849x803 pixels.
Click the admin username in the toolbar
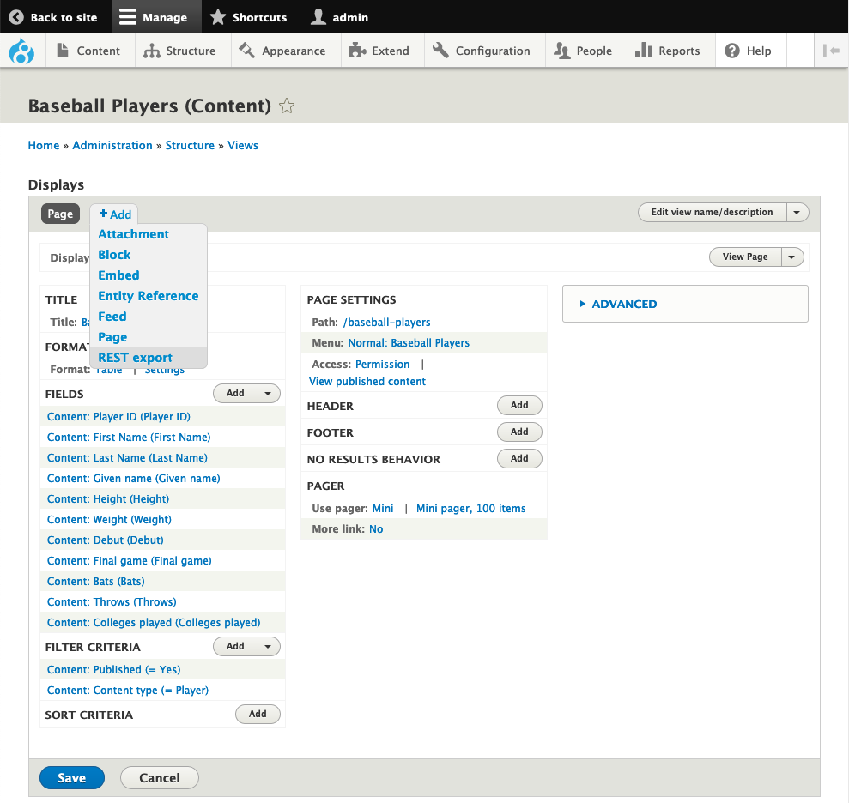tap(350, 16)
